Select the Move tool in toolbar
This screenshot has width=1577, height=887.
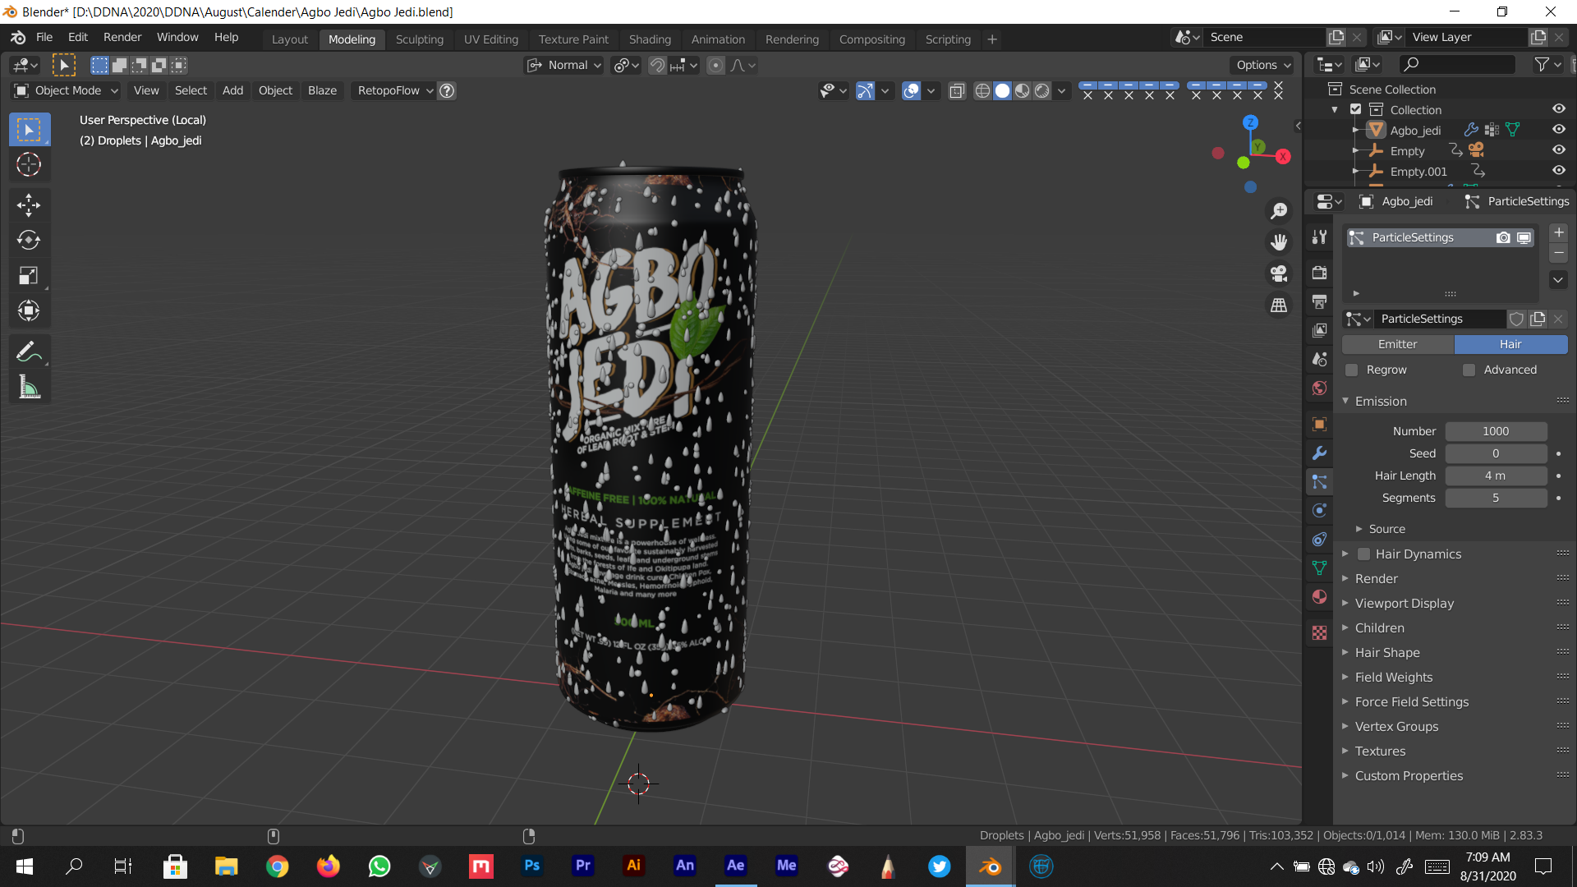pos(29,205)
